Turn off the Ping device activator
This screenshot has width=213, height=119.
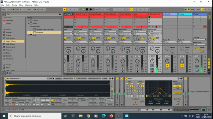pyautogui.click(x=126, y=78)
